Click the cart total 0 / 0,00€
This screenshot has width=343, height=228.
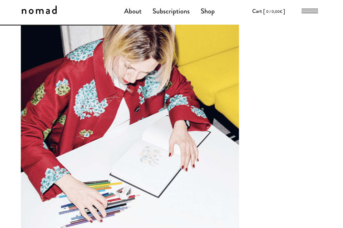click(x=274, y=12)
